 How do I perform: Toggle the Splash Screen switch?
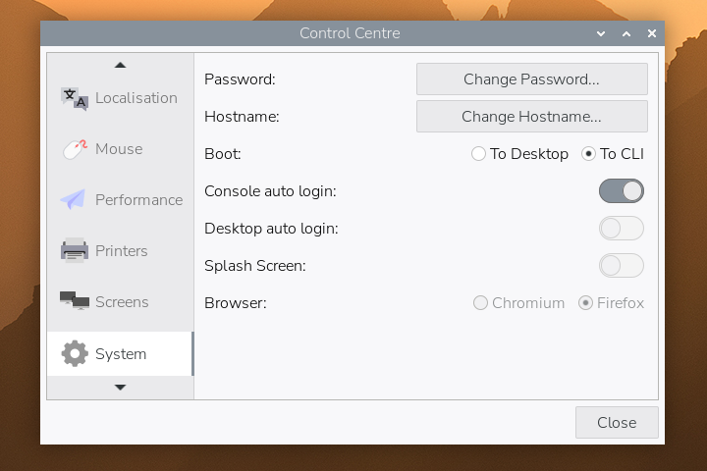click(x=622, y=266)
